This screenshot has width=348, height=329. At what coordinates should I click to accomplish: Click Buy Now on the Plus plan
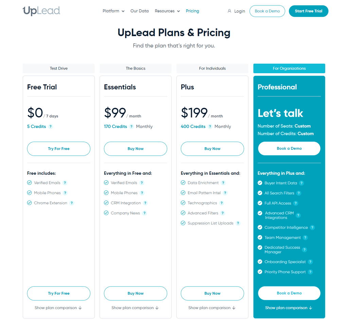pos(212,148)
